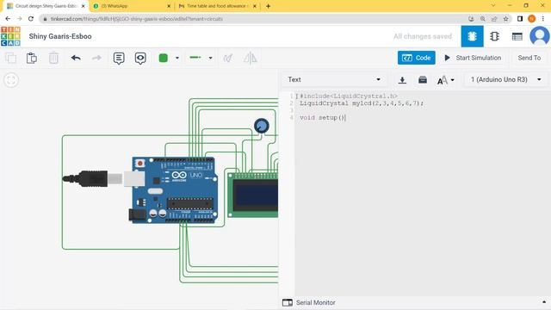Open the Libraries icon

423,80
